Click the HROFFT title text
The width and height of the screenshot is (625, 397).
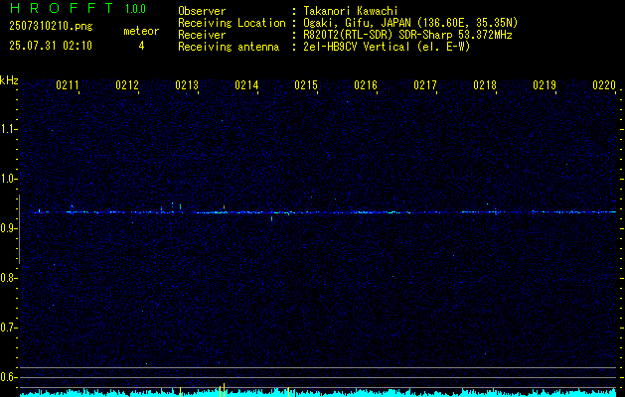coord(62,8)
